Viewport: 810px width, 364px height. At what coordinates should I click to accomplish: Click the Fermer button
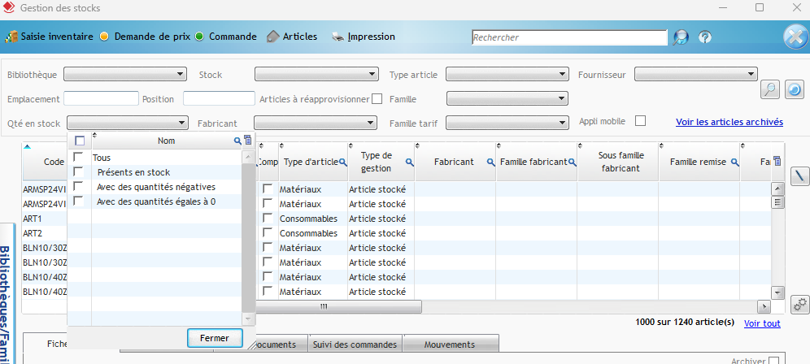215,338
